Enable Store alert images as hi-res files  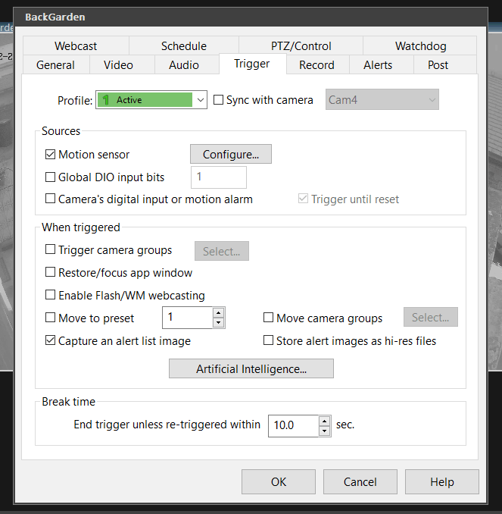tap(269, 341)
